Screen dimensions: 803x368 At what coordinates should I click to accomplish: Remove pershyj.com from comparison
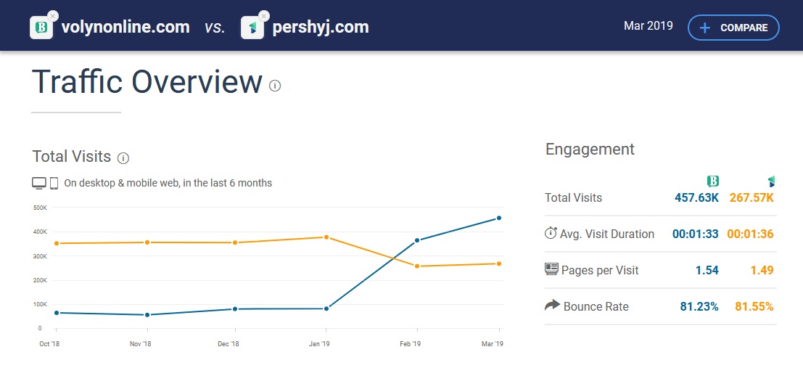263,15
